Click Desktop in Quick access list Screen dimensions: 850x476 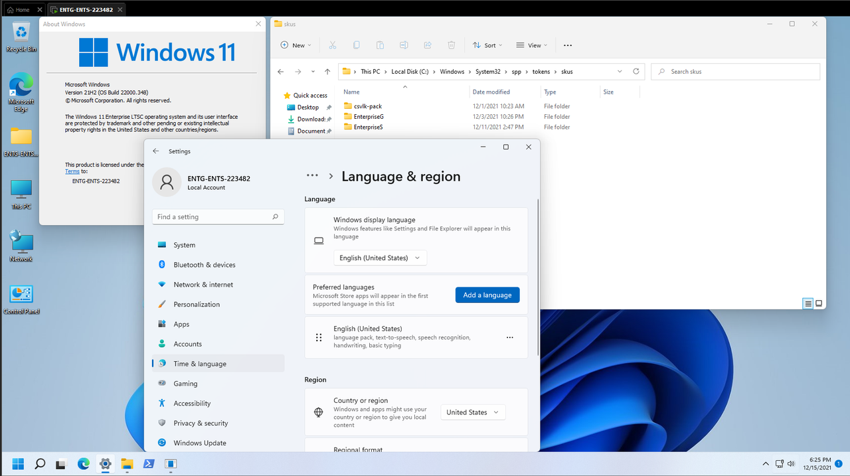pyautogui.click(x=308, y=107)
